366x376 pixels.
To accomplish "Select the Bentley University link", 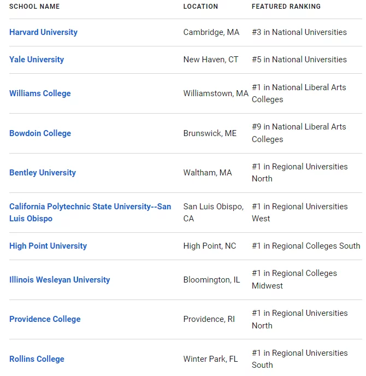I will tap(43, 173).
